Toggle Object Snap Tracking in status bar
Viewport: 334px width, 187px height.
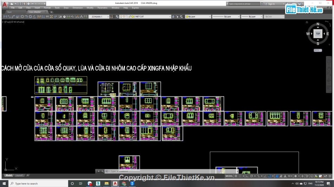pyautogui.click(x=265, y=176)
